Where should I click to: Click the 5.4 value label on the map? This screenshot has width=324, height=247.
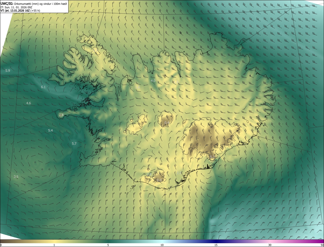click(x=50, y=130)
